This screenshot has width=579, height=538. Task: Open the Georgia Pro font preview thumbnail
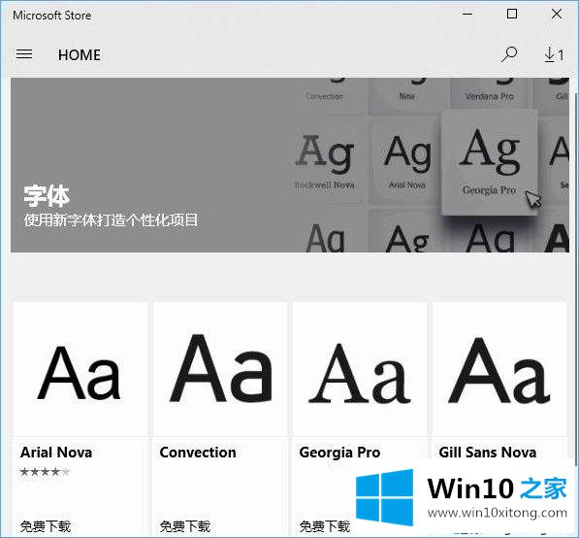pyautogui.click(x=360, y=369)
